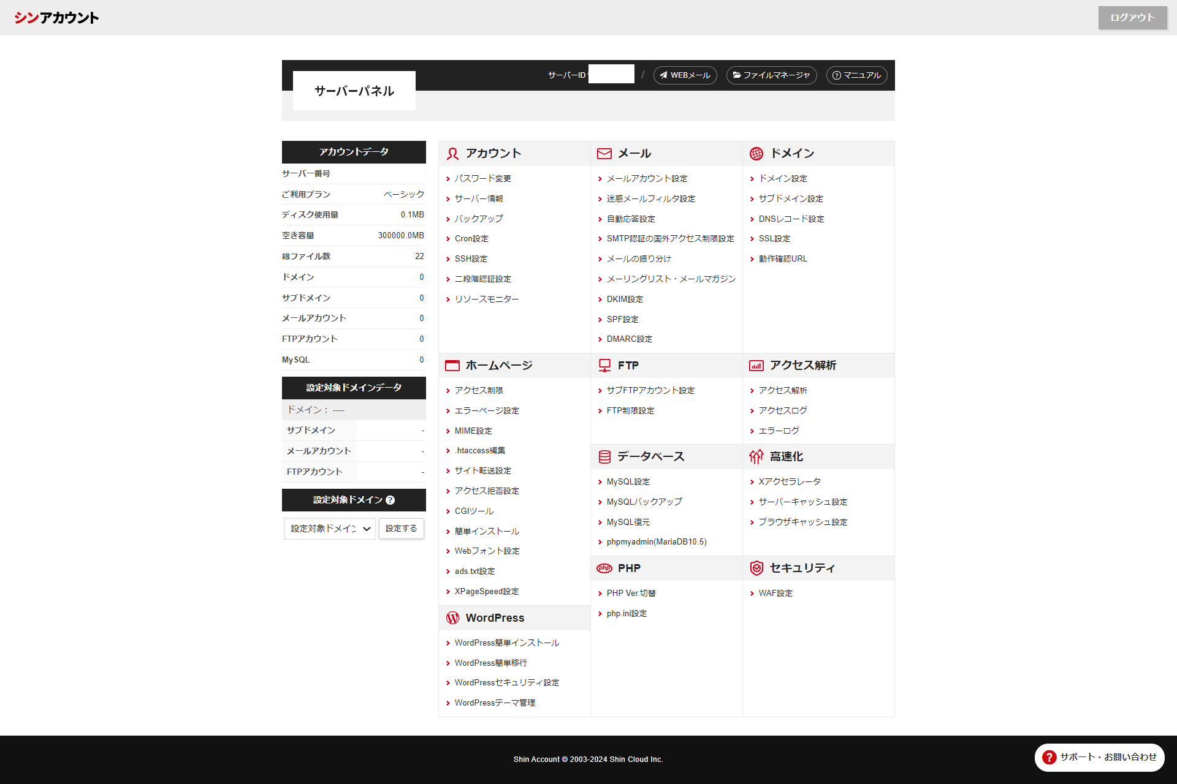
Task: Click the FTP section monitor icon
Action: point(604,366)
